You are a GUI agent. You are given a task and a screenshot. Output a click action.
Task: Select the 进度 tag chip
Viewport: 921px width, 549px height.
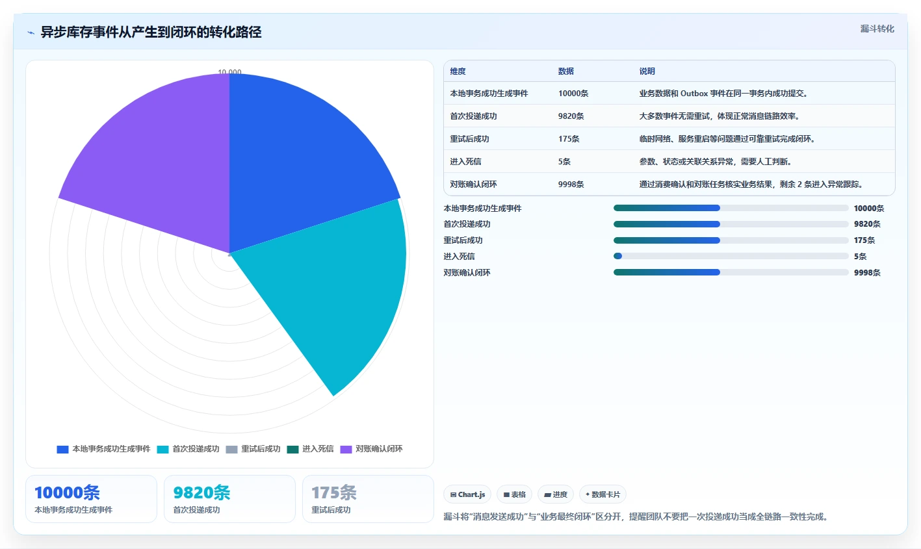click(556, 494)
